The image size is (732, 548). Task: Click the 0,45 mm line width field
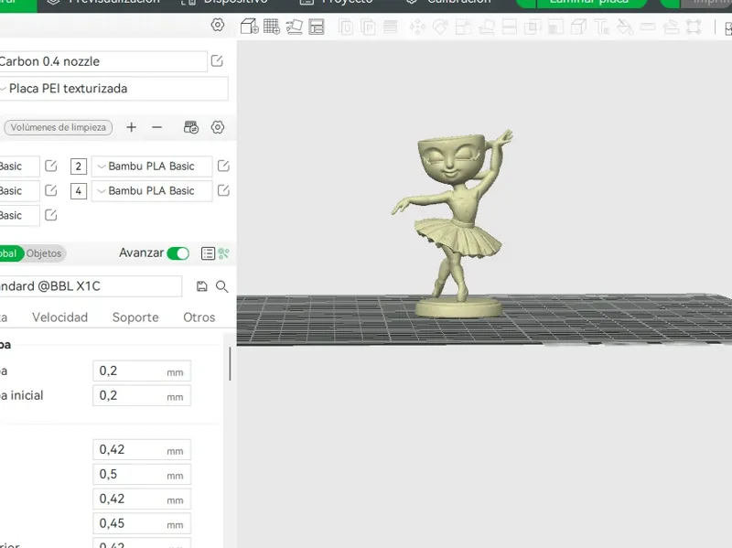(x=142, y=523)
